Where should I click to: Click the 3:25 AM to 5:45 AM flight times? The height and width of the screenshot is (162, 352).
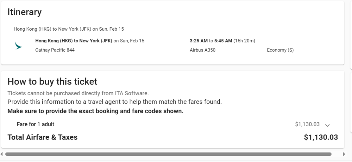pos(211,41)
